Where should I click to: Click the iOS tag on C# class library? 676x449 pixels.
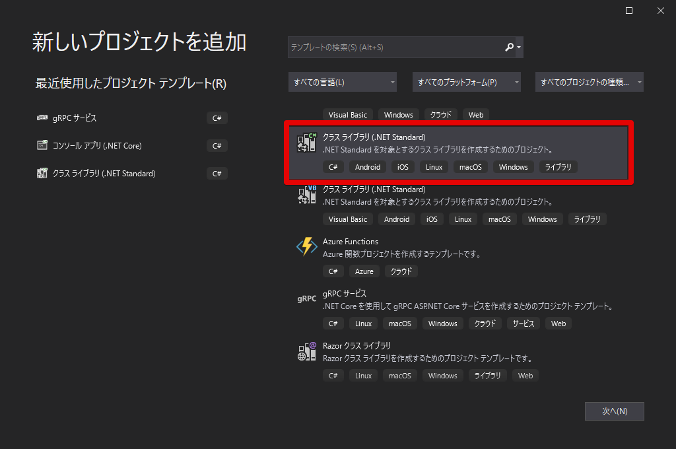[403, 167]
